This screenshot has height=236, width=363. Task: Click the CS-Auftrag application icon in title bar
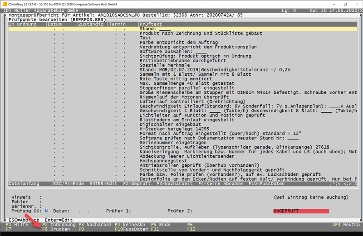[5, 4]
